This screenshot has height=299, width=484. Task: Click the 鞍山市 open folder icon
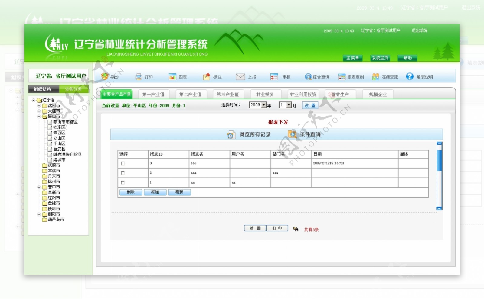pos(45,117)
